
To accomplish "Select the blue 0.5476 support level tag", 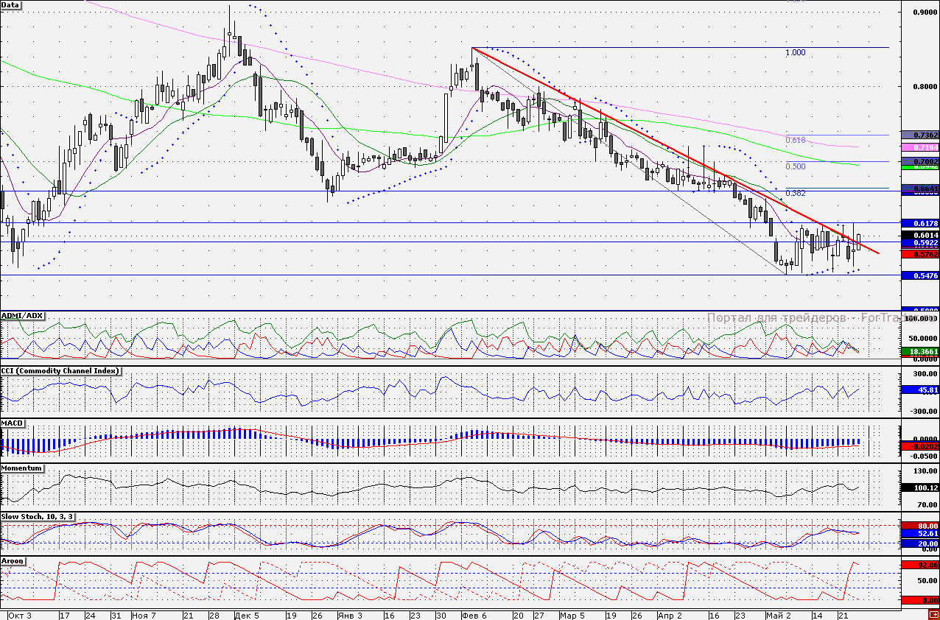I will click(919, 275).
